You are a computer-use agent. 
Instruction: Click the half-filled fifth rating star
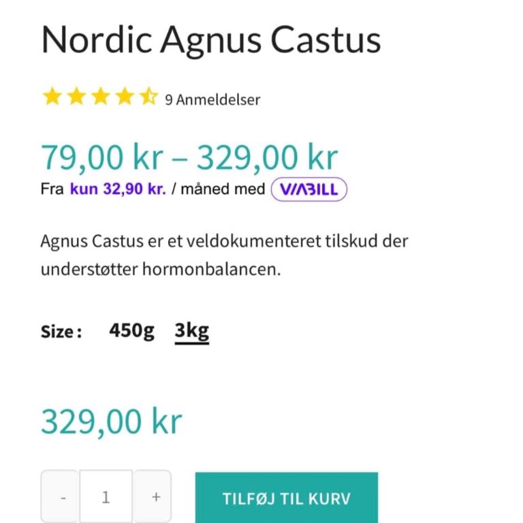tap(148, 97)
